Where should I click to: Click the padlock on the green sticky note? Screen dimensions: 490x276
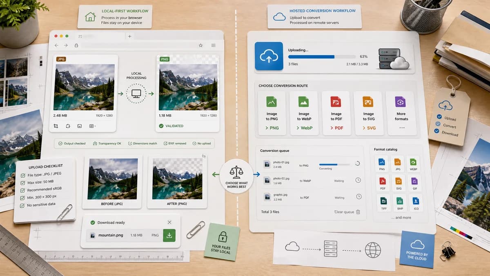coord(222,236)
